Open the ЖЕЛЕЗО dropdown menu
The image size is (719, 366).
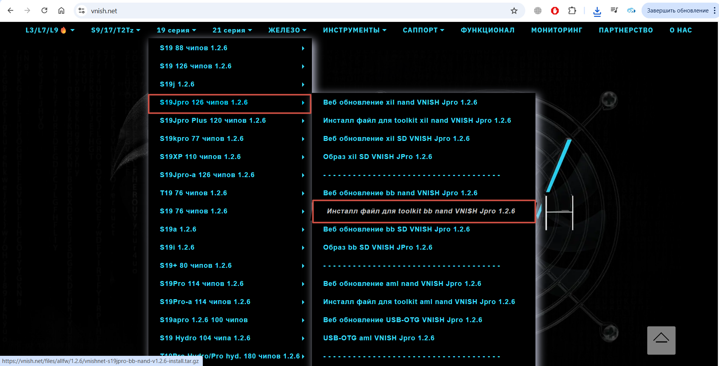click(287, 30)
